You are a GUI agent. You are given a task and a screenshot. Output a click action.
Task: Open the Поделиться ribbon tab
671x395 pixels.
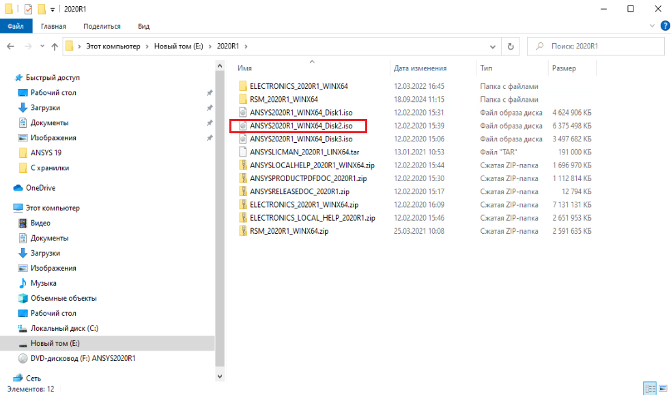102,26
